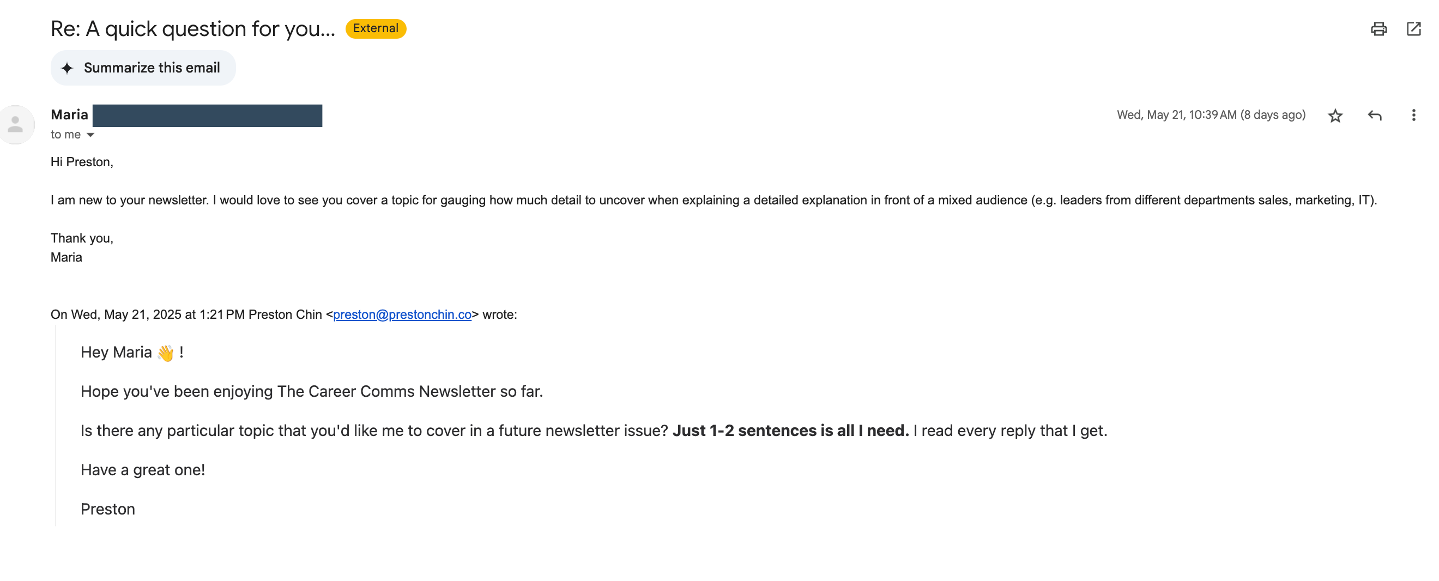The width and height of the screenshot is (1439, 581).
Task: Click the reply arrow icon
Action: click(x=1374, y=116)
